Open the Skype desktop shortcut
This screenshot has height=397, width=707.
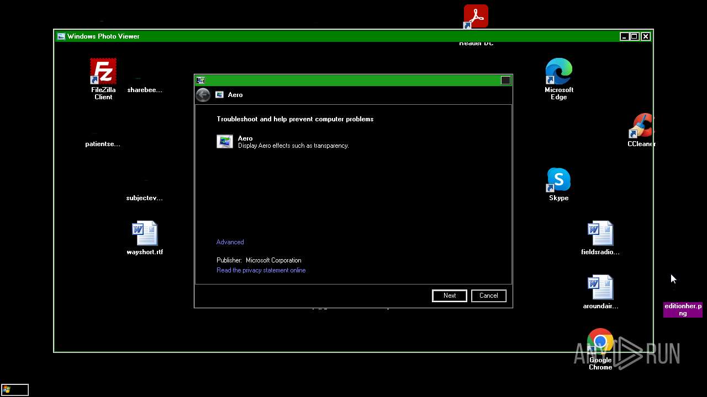pos(558,180)
